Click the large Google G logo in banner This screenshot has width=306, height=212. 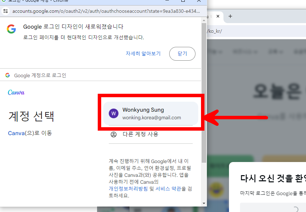click(11, 29)
